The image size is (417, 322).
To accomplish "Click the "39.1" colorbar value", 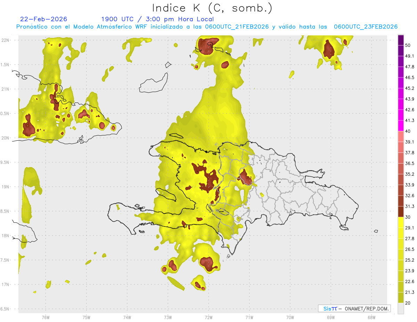I will 410,142.
